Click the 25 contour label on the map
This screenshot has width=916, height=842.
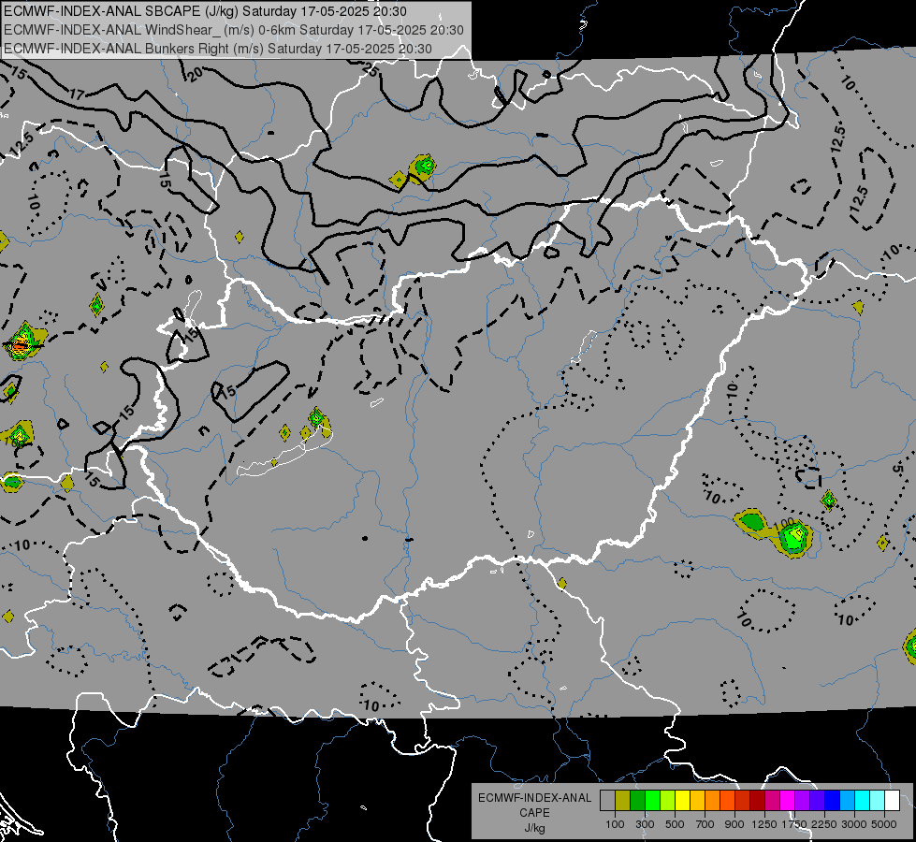click(370, 70)
